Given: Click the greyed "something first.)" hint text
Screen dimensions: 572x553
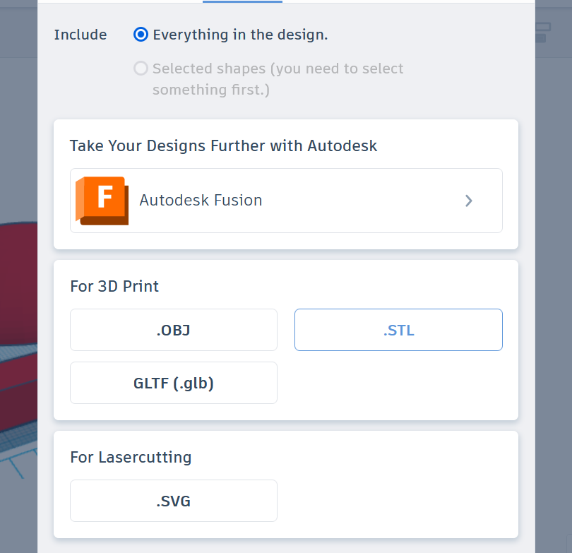Looking at the screenshot, I should pyautogui.click(x=211, y=90).
